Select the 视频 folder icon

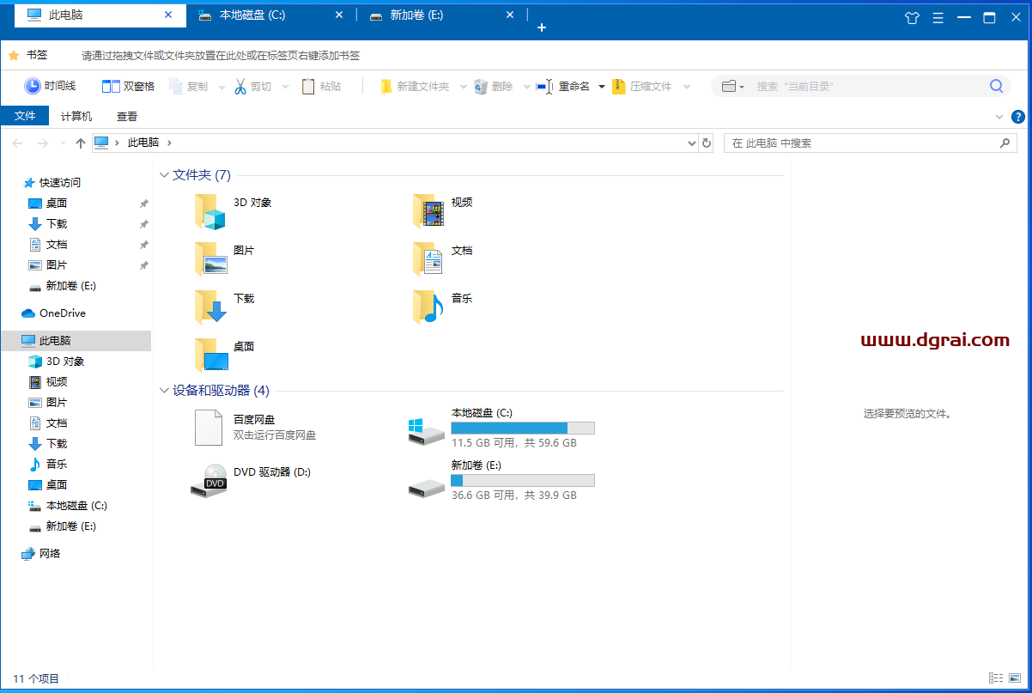pyautogui.click(x=428, y=211)
